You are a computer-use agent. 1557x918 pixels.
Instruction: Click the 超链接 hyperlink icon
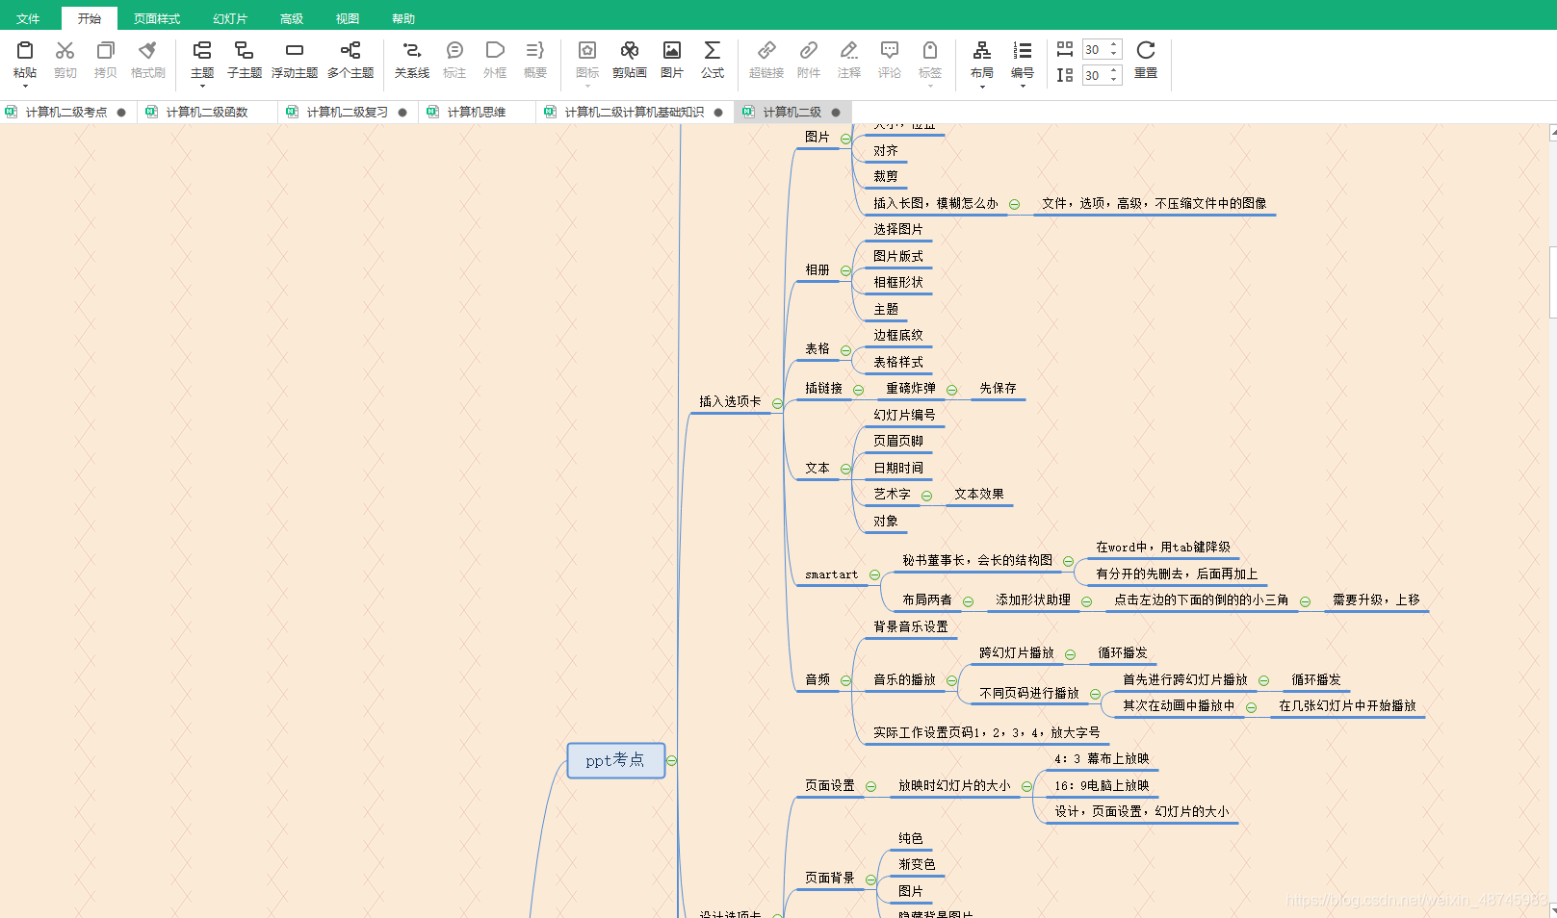(x=766, y=51)
